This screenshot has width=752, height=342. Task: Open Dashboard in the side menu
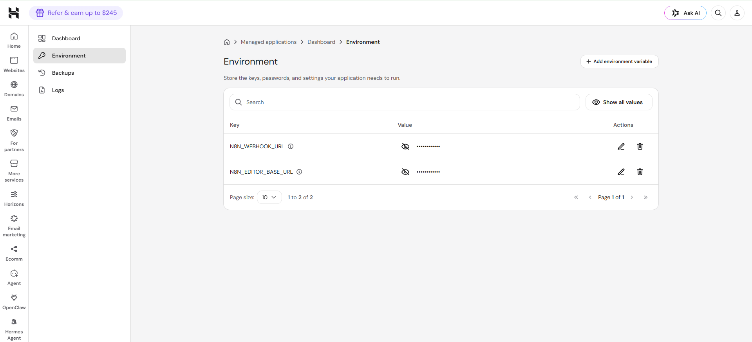[80, 38]
